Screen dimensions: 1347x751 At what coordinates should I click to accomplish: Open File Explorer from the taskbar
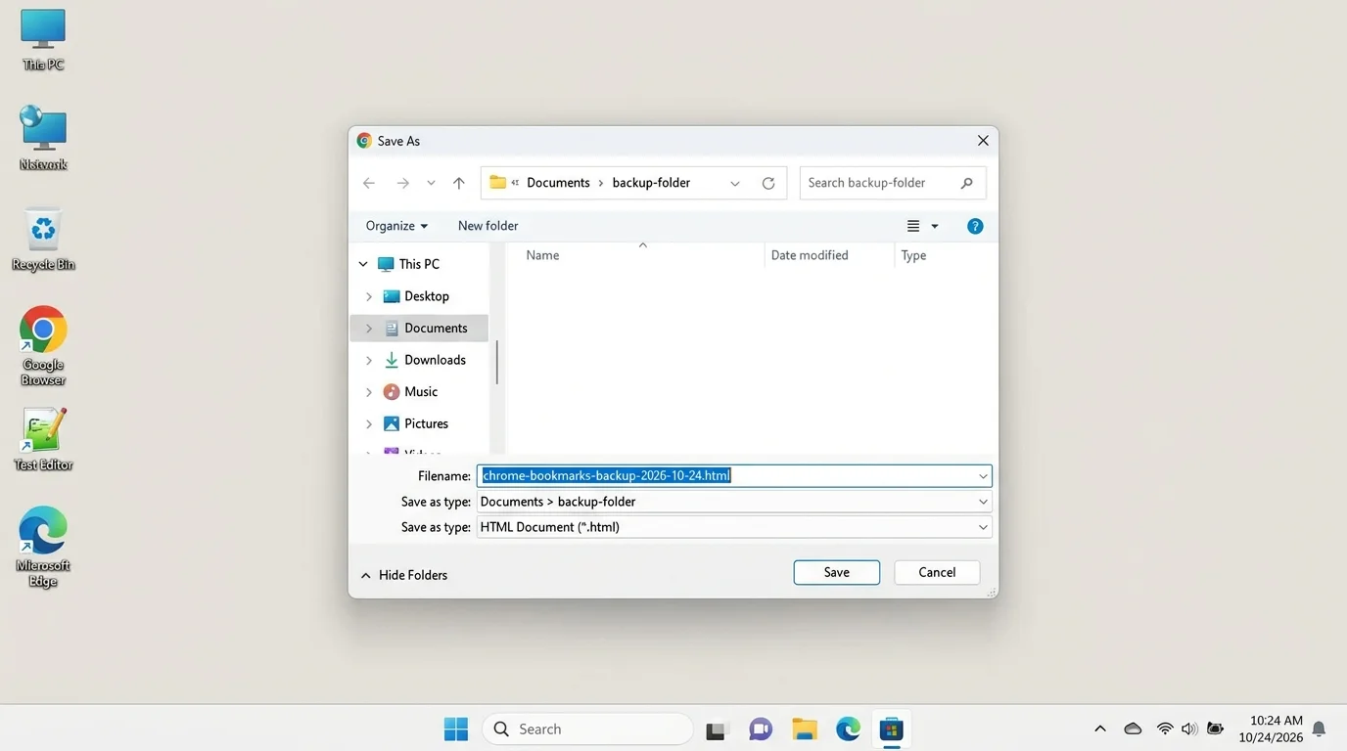805,729
